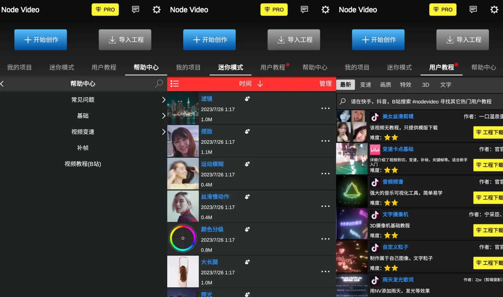Open the three-dot menu for 颜色分级
The width and height of the screenshot is (503, 297).
pyautogui.click(x=325, y=239)
